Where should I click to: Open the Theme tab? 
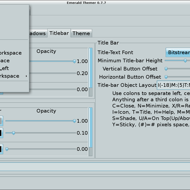point(81,33)
